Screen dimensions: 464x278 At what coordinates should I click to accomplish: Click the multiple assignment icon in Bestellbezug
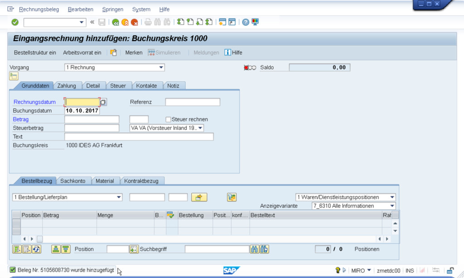point(232,197)
